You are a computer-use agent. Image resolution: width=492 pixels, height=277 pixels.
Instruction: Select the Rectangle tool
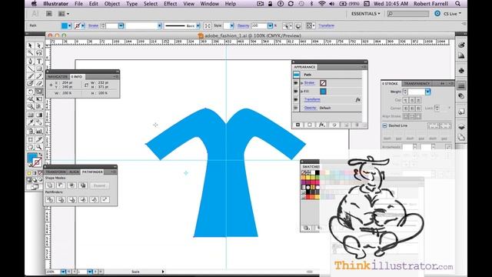[39, 68]
